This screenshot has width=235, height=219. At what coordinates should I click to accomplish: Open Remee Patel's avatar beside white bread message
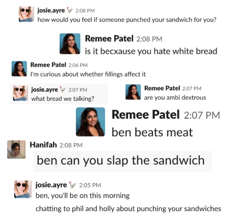(70, 44)
